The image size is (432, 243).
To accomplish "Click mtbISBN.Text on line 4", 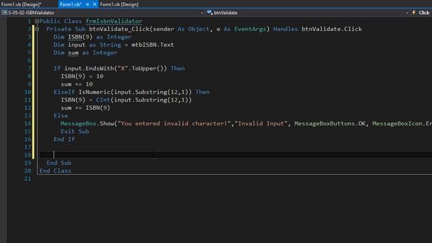I will (153, 45).
